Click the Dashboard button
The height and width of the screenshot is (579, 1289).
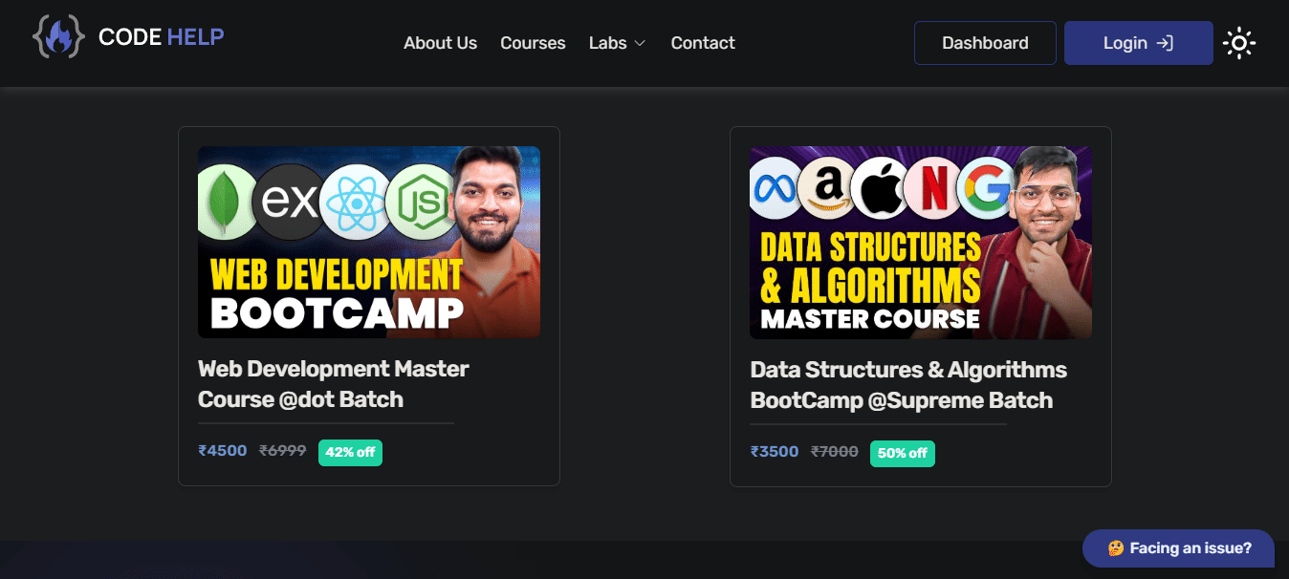click(985, 43)
